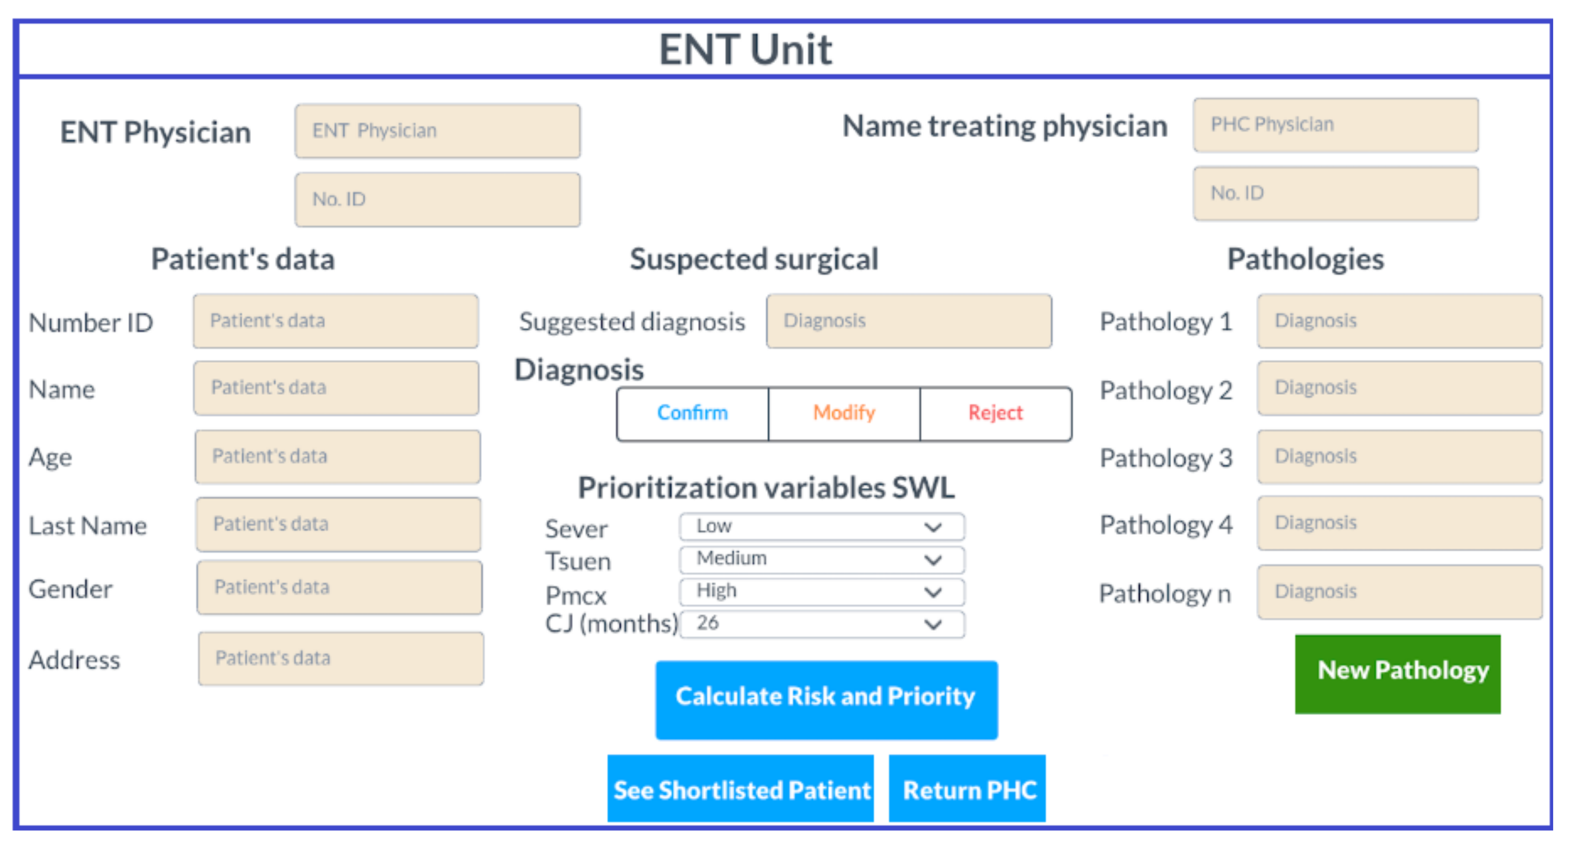Click the patient Age field
Image resolution: width=1571 pixels, height=842 pixels.
pyautogui.click(x=337, y=456)
